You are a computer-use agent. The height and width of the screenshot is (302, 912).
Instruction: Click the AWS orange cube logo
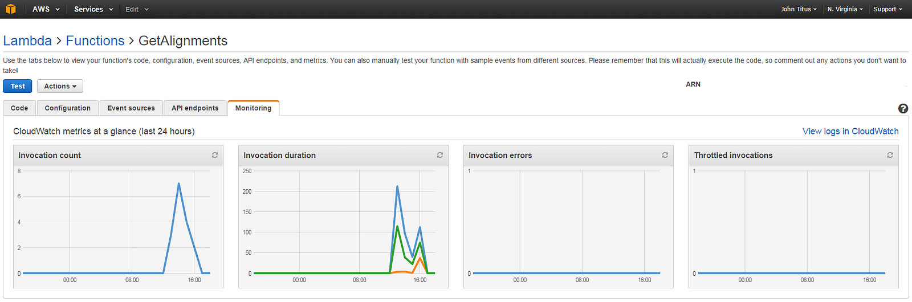(x=10, y=9)
